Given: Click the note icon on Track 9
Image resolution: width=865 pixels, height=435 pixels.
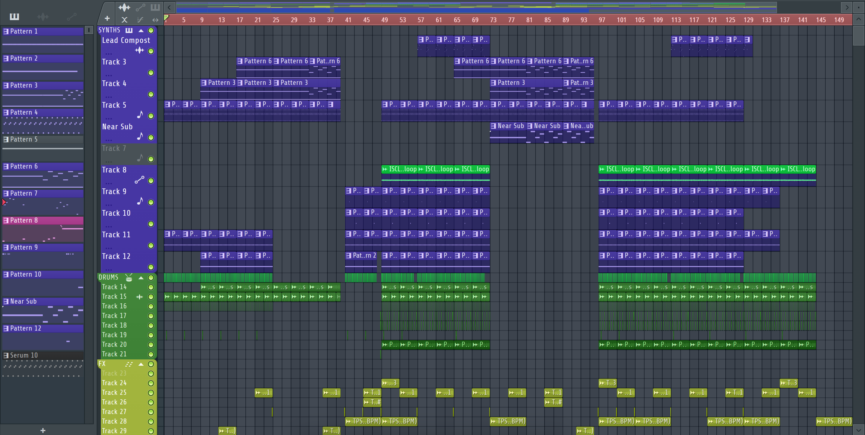Looking at the screenshot, I should 140,201.
